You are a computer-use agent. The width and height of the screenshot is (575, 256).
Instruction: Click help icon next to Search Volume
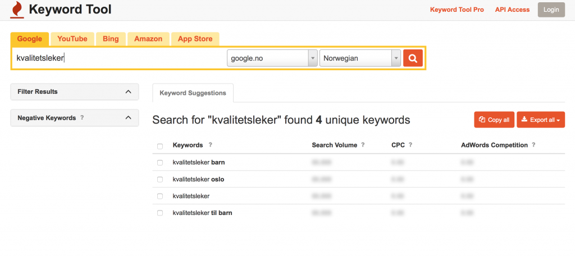(363, 145)
